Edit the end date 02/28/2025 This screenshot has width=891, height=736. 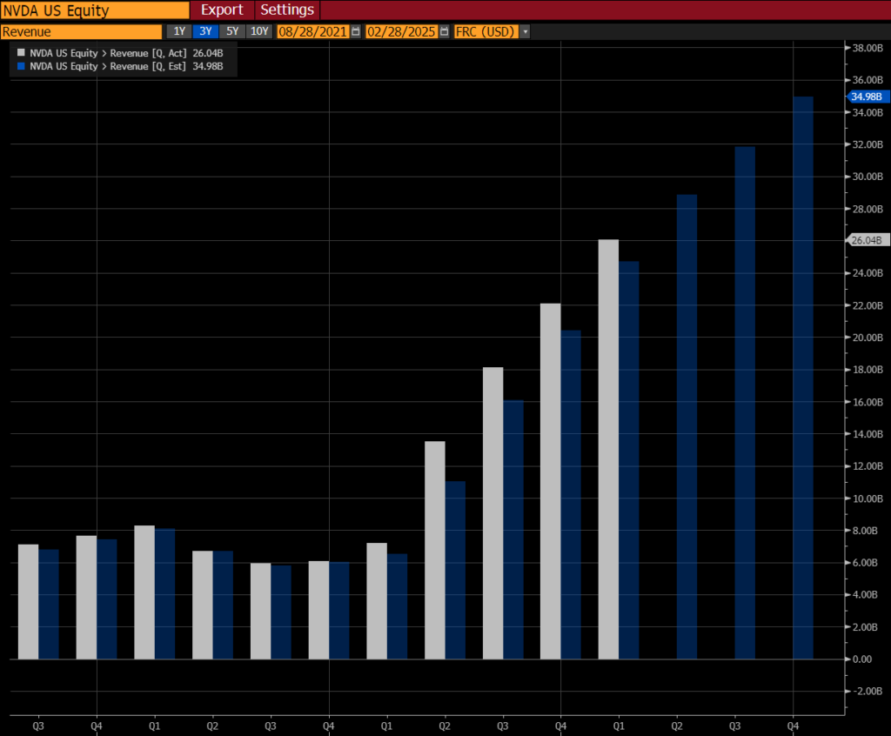402,32
